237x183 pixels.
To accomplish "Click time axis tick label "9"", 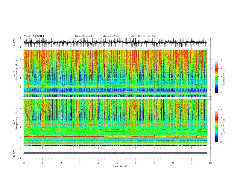I will (x=192, y=163).
